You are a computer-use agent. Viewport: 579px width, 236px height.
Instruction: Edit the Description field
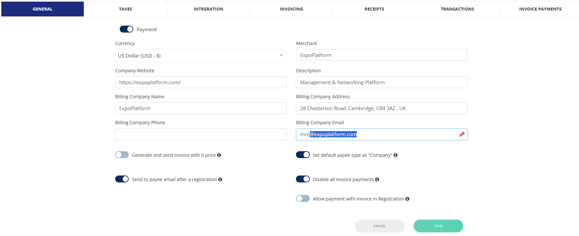tap(382, 82)
